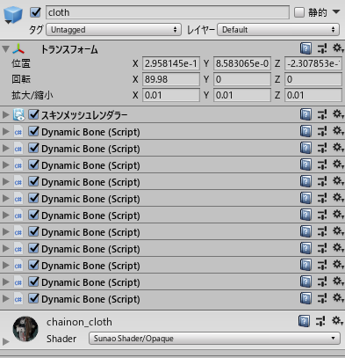Screen dimensions: 345x358
Task: Open gear menu of last Dynamic Bone
Action: [338, 298]
